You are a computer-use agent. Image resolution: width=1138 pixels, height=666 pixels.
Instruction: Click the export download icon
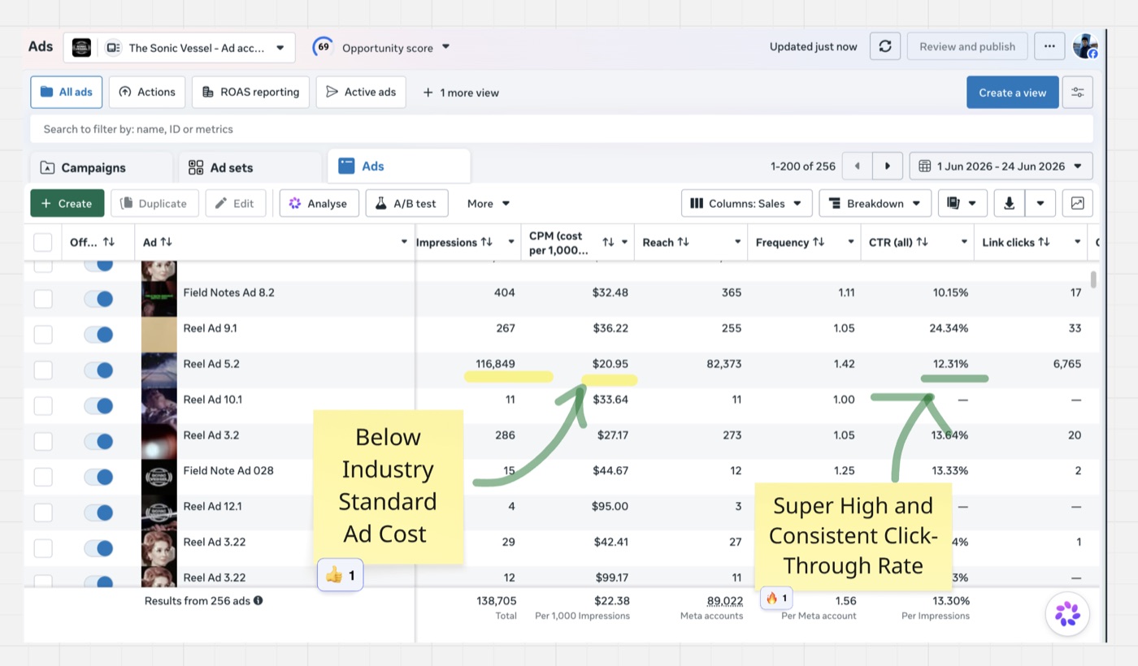coord(1010,203)
